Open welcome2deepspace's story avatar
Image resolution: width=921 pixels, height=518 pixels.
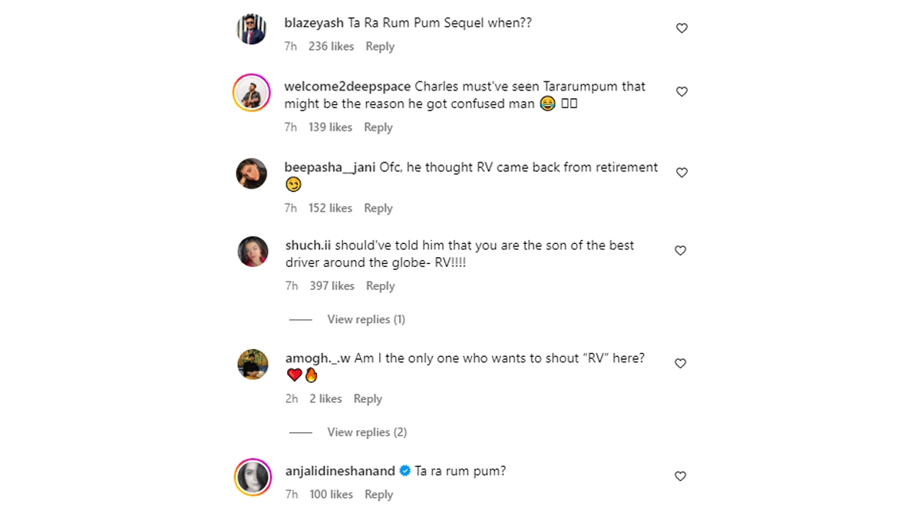pyautogui.click(x=252, y=93)
